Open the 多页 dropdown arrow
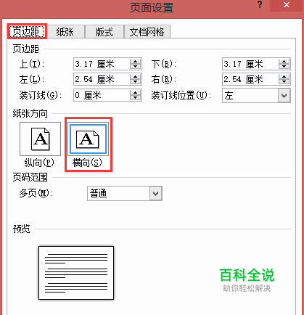Screen dimensions: 304x315 [156, 193]
